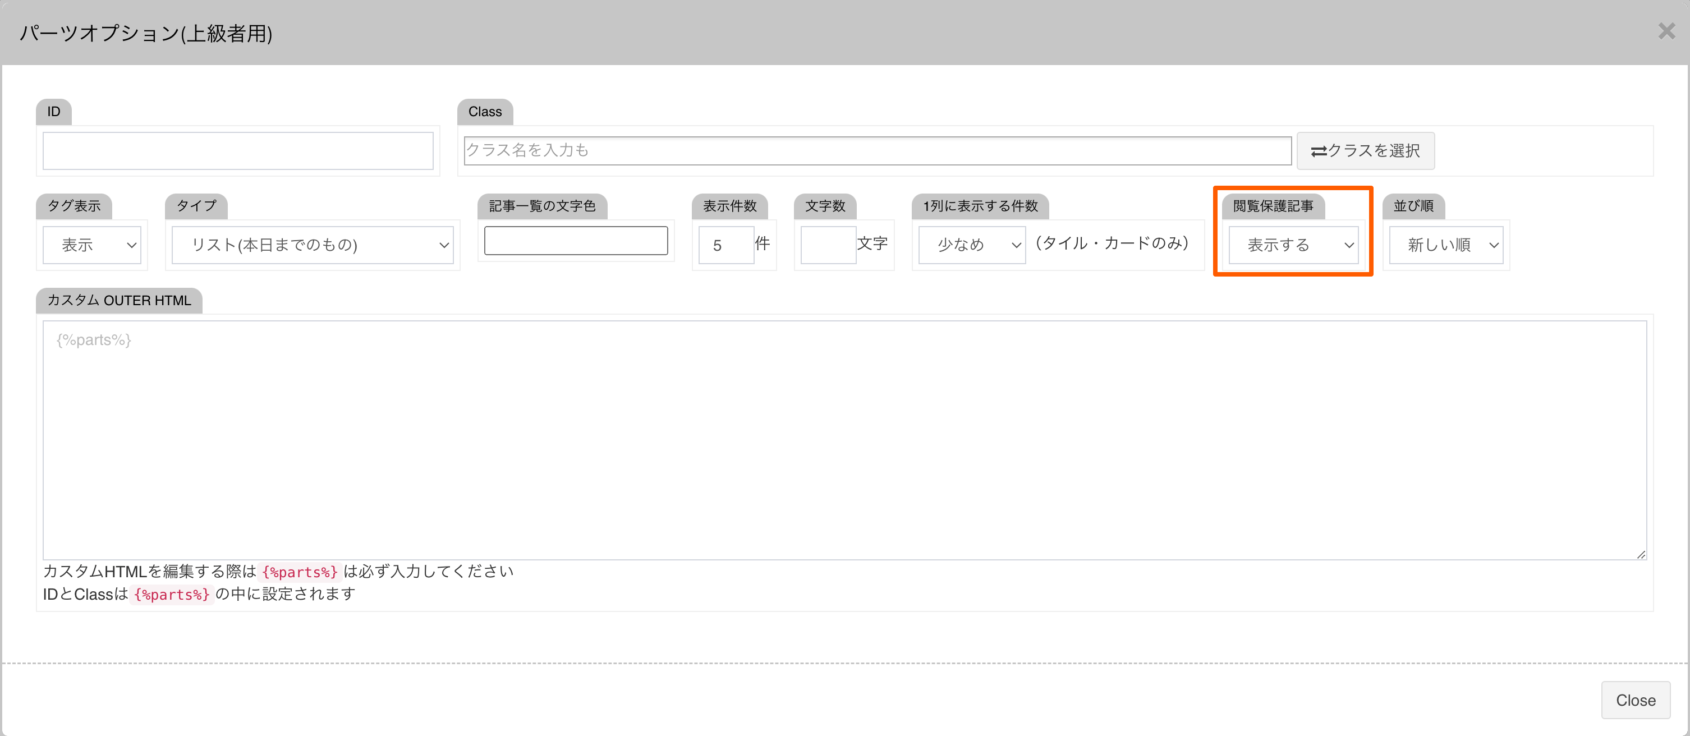Click the 1列に表示する件数 label
Image resolution: width=1690 pixels, height=736 pixels.
(x=980, y=206)
